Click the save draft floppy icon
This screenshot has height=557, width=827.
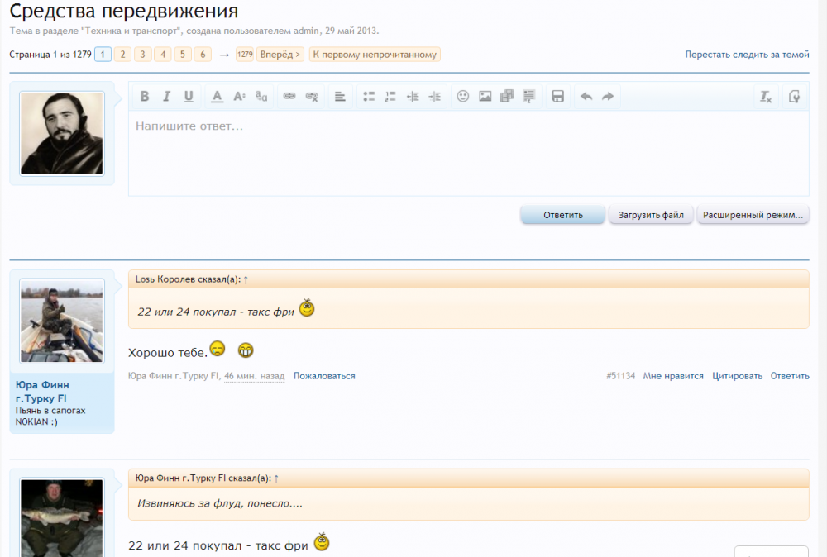pyautogui.click(x=557, y=97)
